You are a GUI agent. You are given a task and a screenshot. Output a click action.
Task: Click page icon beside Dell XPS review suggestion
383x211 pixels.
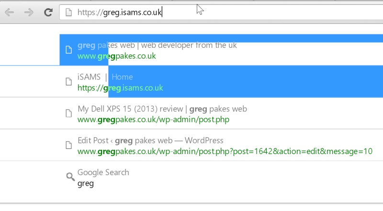click(68, 113)
